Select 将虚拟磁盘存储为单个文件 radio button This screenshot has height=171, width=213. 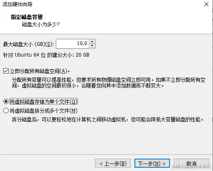click(x=6, y=102)
